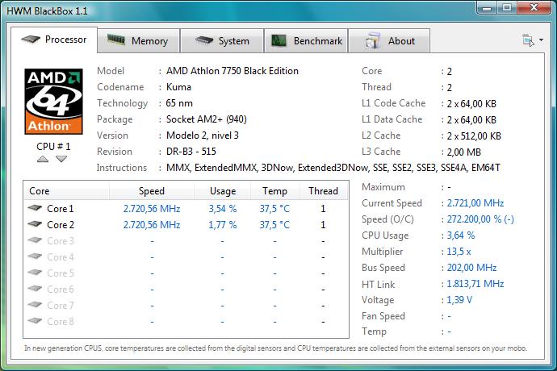The width and height of the screenshot is (557, 371).
Task: Click the Core 2 chip icon
Action: [36, 224]
